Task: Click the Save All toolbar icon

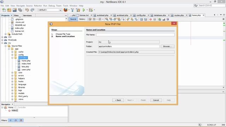Action: [x=20, y=10]
